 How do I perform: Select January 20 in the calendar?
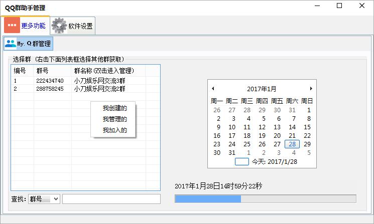[277, 136]
